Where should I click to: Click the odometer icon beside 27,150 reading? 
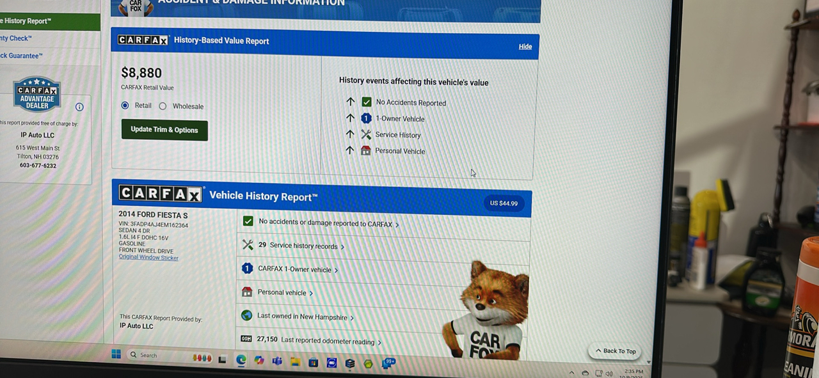[x=246, y=339]
